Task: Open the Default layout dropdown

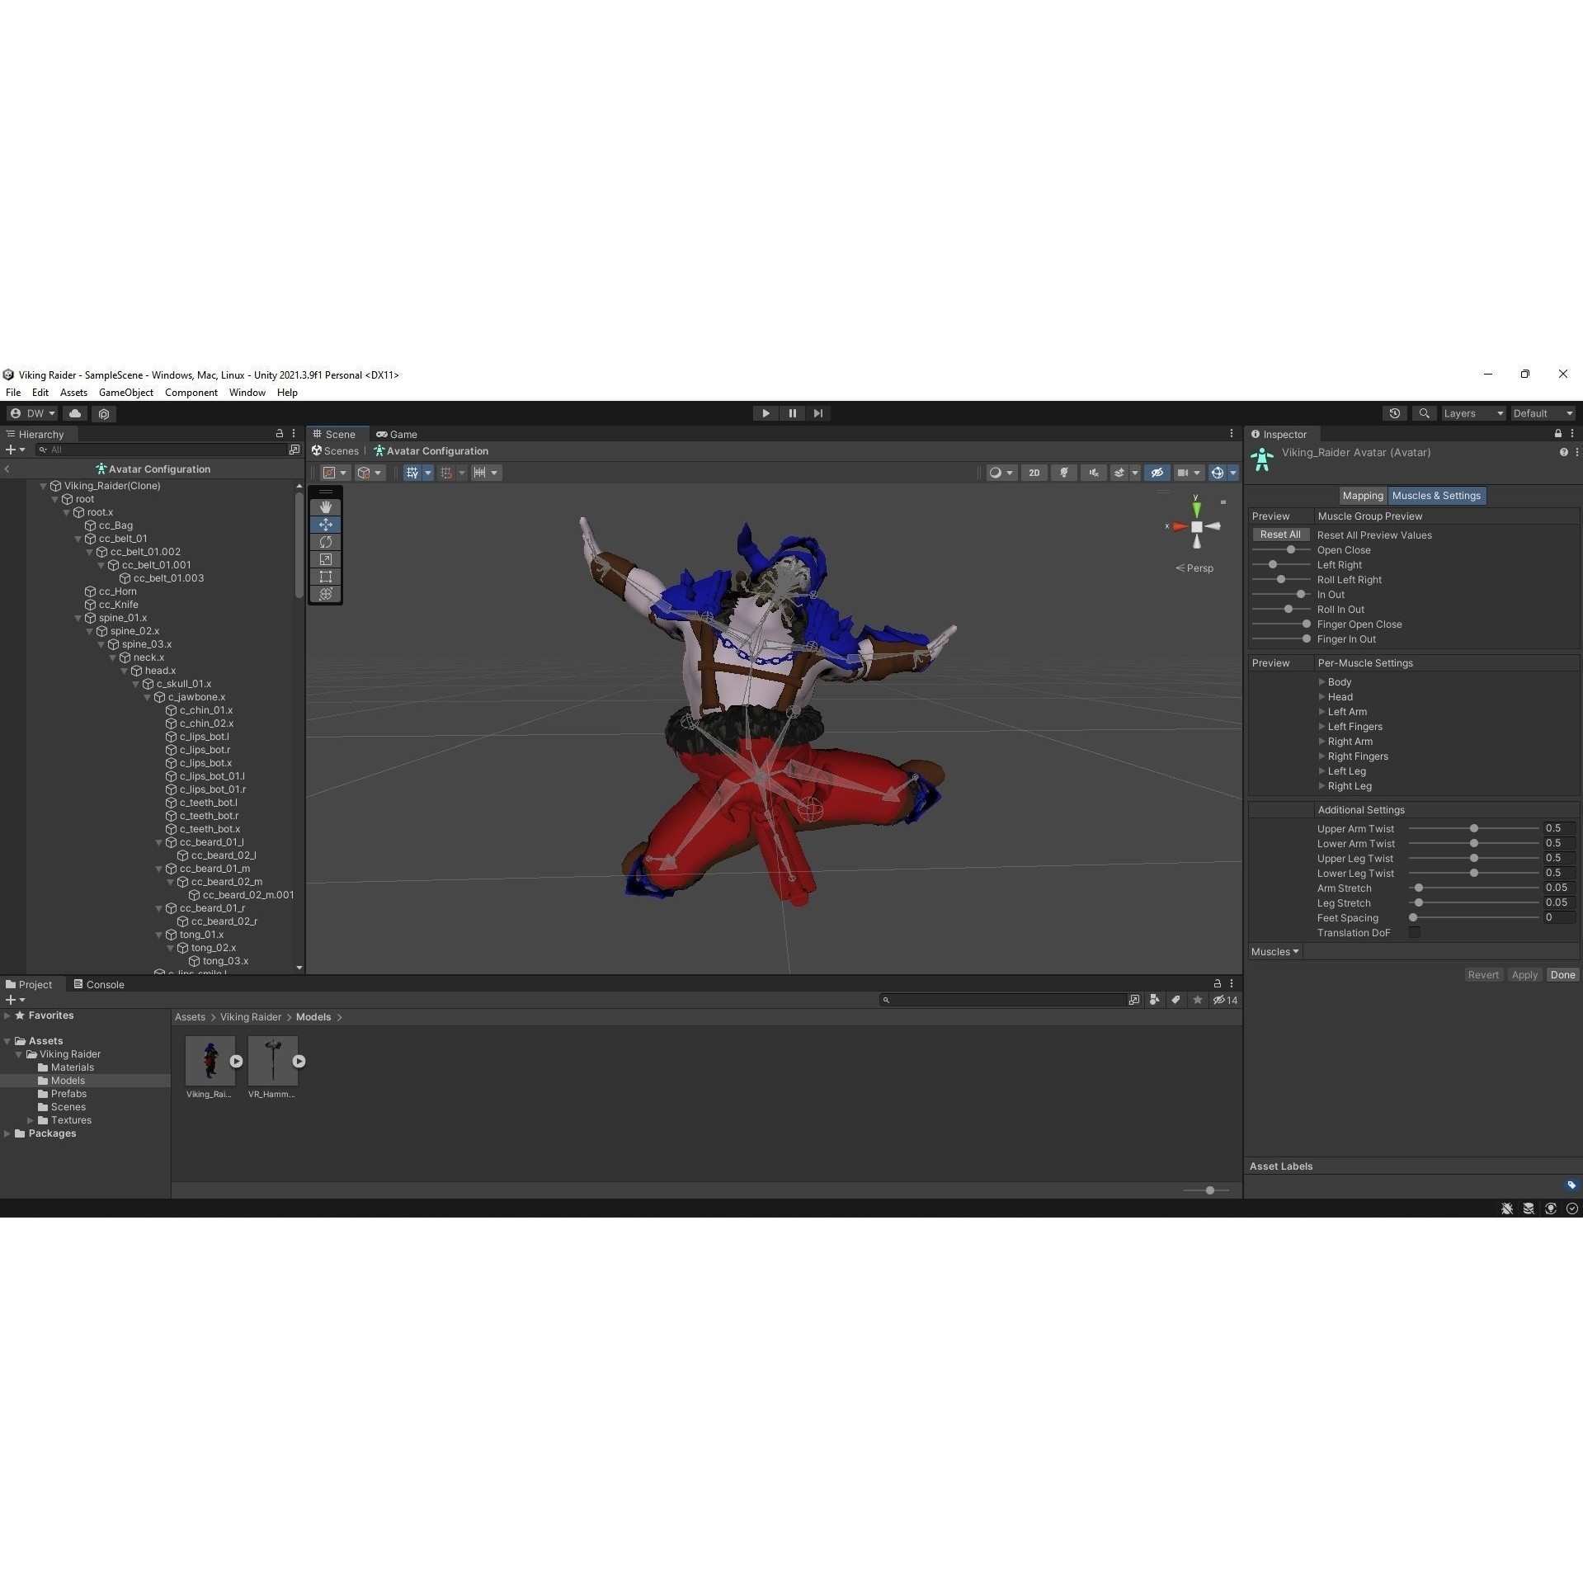Action: (x=1542, y=412)
